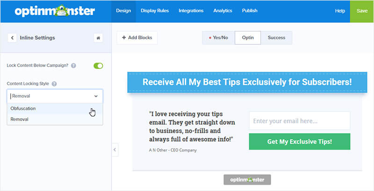Select the testimonial quote text block
This screenshot has height=191, width=374.
click(x=192, y=127)
